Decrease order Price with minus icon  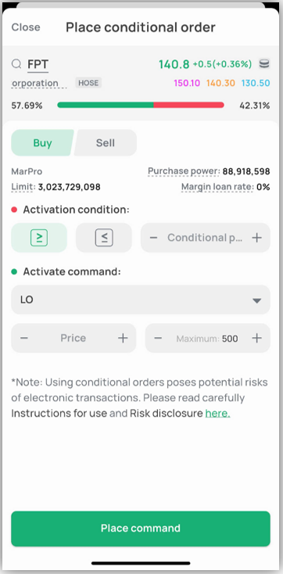[x=24, y=338]
